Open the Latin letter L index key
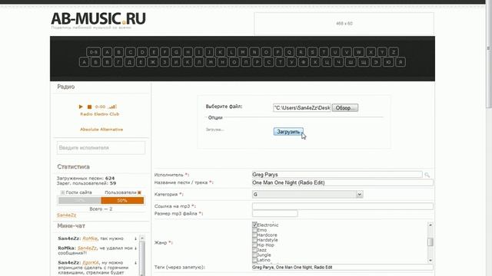This screenshot has height=276, width=492. [231, 52]
